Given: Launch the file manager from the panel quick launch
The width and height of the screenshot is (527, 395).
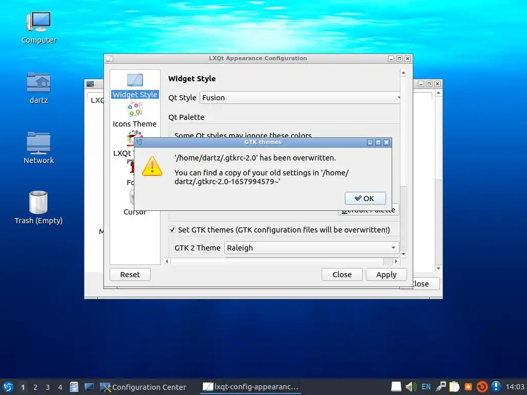Looking at the screenshot, I should [x=74, y=387].
